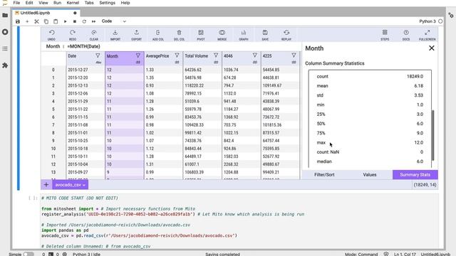Viewport: 456px width, 256px height.
Task: Insert a cell below with plus icon
Action: [27, 21]
